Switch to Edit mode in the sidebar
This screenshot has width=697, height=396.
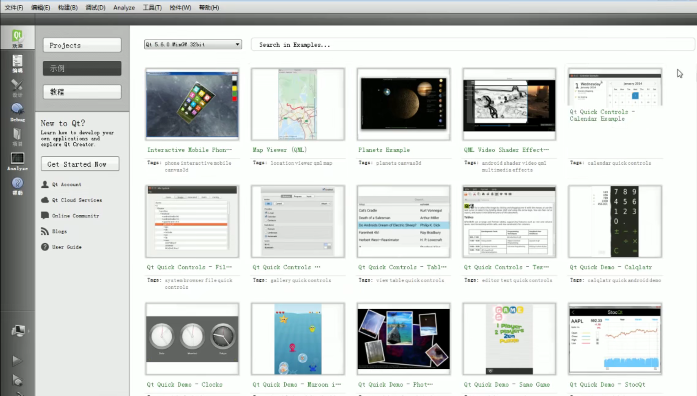click(18, 64)
